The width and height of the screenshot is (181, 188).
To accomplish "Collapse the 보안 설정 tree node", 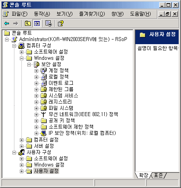I will 29,64.
